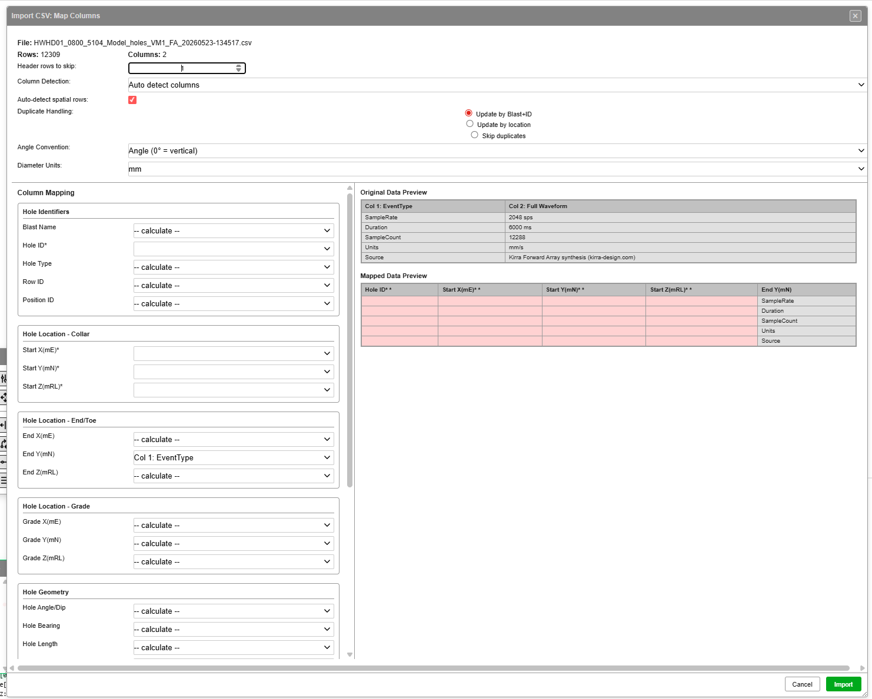Click the Cancel button
This screenshot has width=872, height=699.
point(802,684)
